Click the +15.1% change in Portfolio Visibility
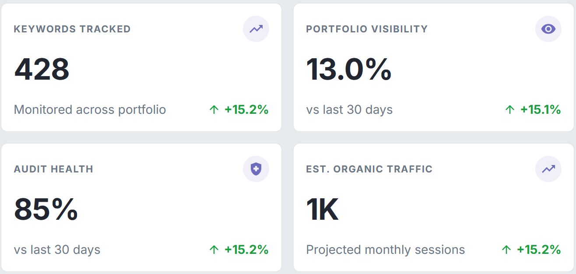 [x=540, y=110]
